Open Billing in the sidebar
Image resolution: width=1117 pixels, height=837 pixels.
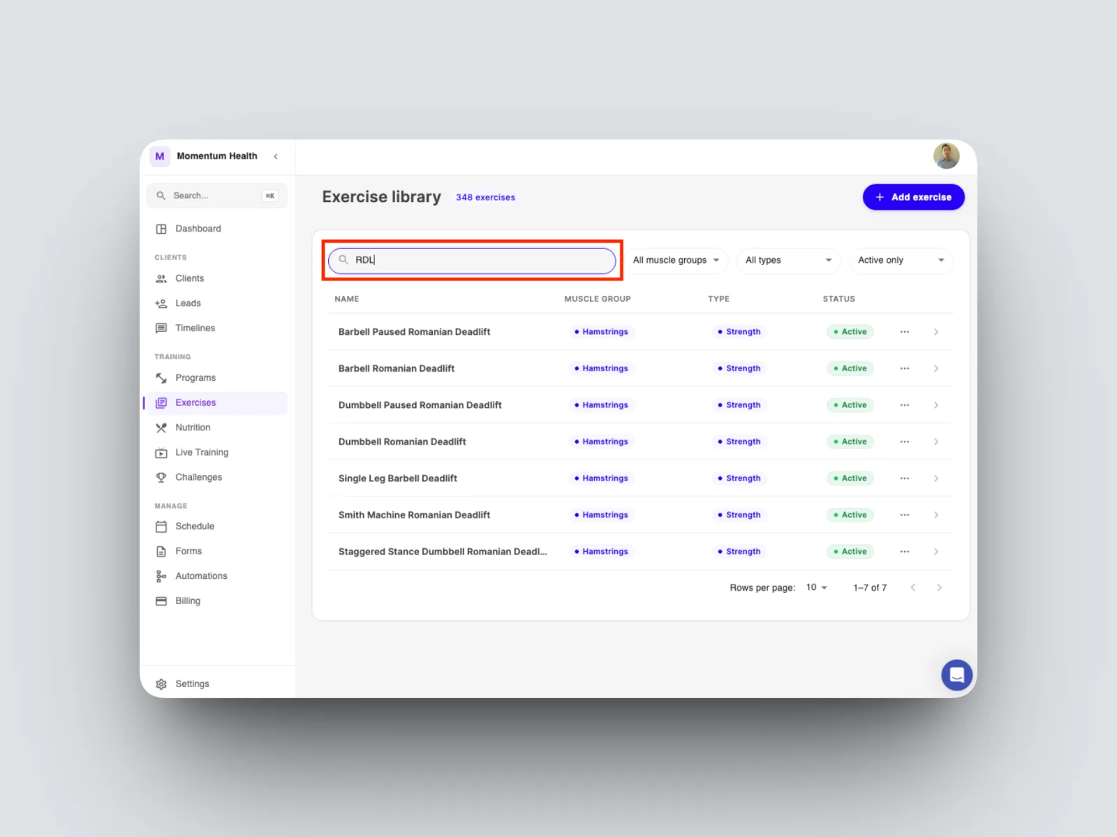216,601
